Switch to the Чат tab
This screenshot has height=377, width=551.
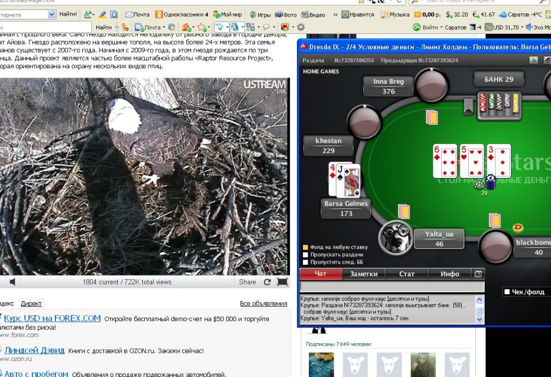point(321,274)
